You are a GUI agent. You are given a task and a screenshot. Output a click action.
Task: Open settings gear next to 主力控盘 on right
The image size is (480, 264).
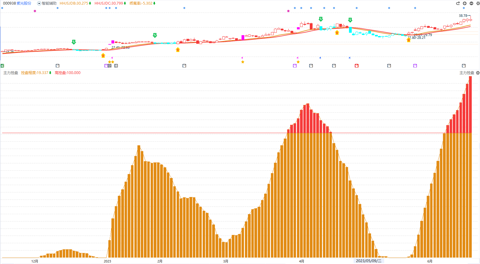478,73
